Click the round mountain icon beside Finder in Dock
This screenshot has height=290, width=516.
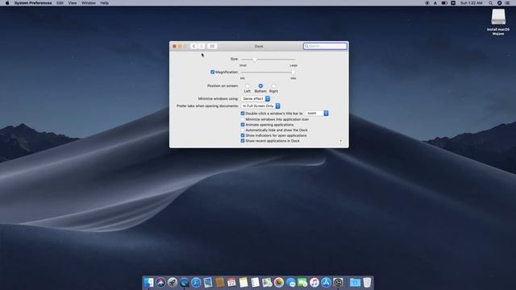click(160, 283)
